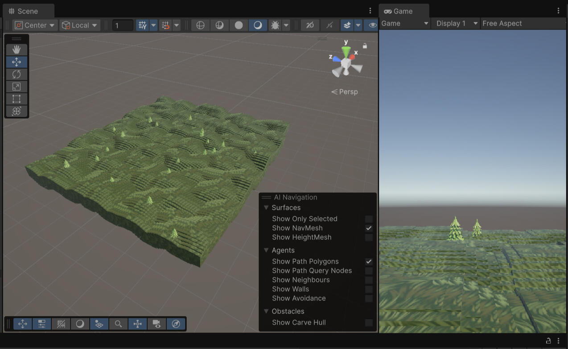Click the grid snap value field
The height and width of the screenshot is (349, 568).
(122, 25)
